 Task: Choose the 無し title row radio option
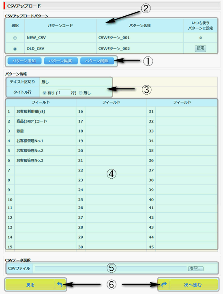point(81,93)
